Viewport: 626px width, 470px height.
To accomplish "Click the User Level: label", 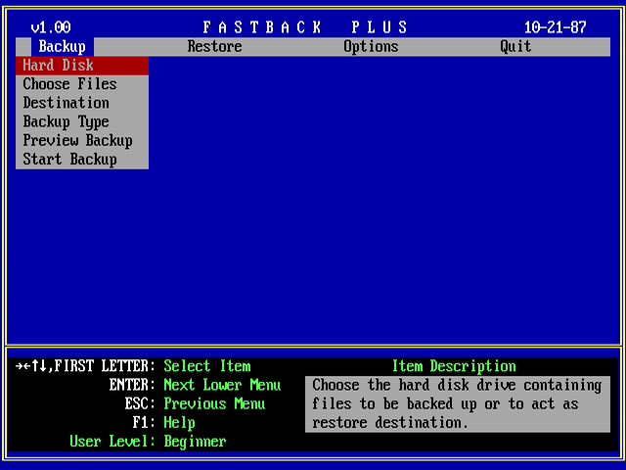I will 112,442.
